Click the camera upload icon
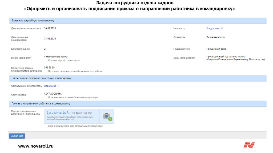 [107, 116]
